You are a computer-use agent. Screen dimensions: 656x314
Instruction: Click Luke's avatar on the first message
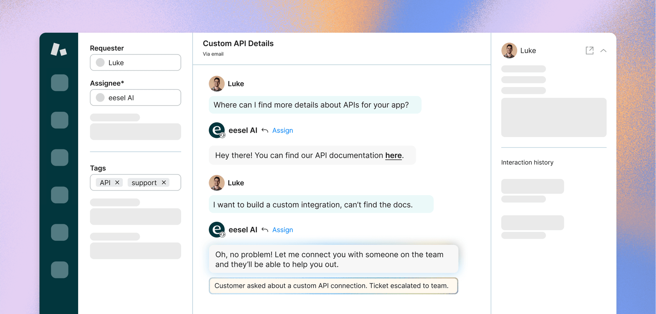tap(217, 84)
